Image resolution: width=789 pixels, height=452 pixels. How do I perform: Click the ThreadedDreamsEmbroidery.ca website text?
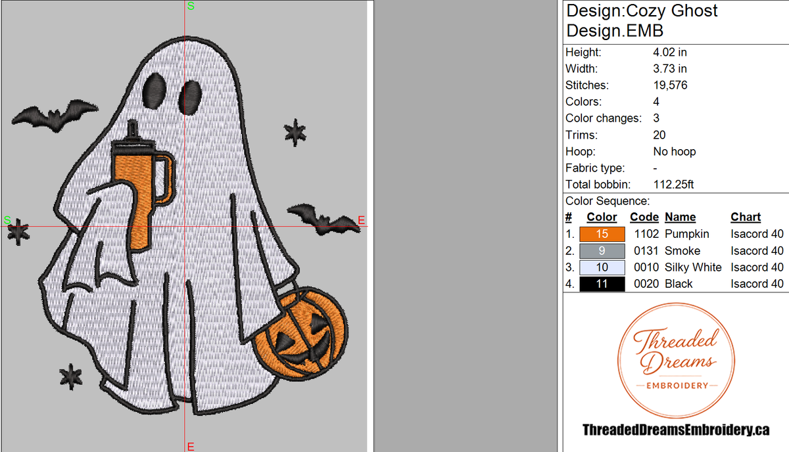point(676,430)
